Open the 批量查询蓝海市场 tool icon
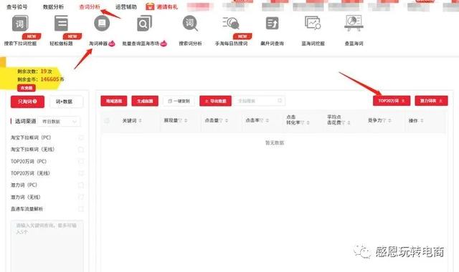459x272 pixels. tap(144, 24)
